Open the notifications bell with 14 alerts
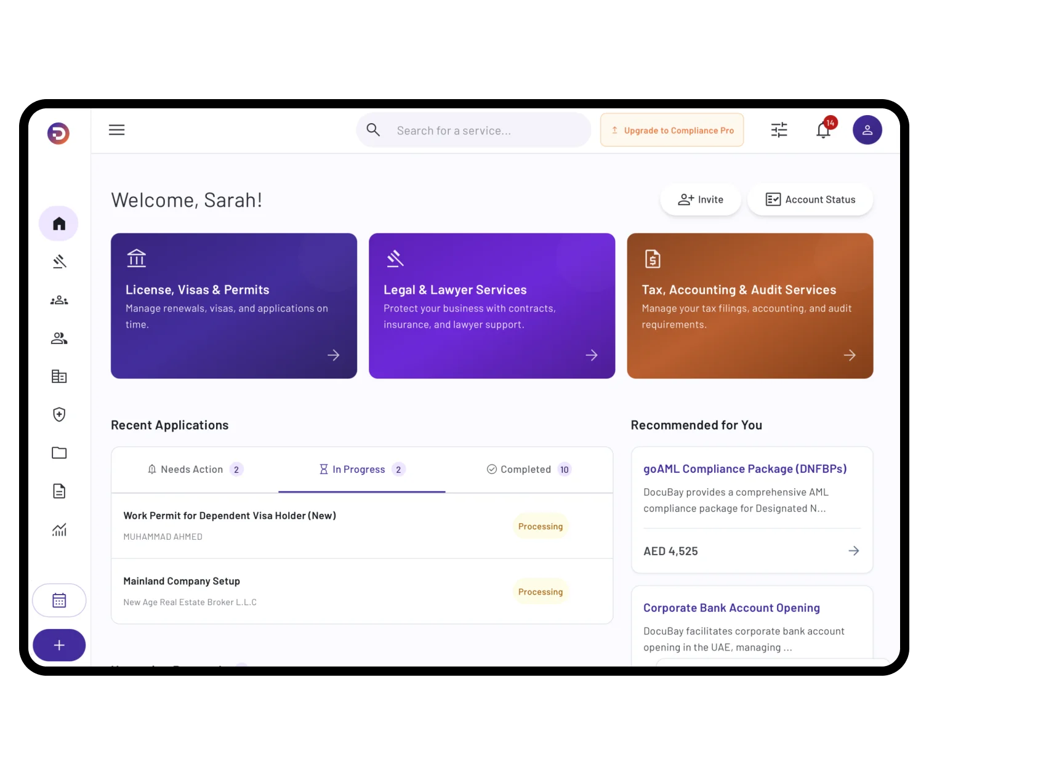The height and width of the screenshot is (783, 1054). pyautogui.click(x=823, y=130)
